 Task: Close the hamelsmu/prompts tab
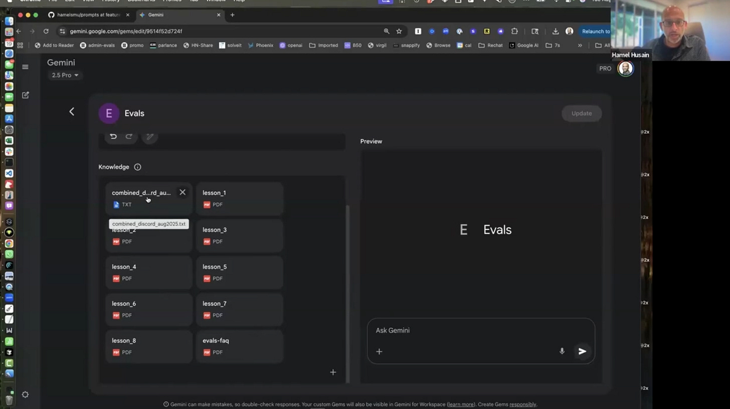click(127, 15)
